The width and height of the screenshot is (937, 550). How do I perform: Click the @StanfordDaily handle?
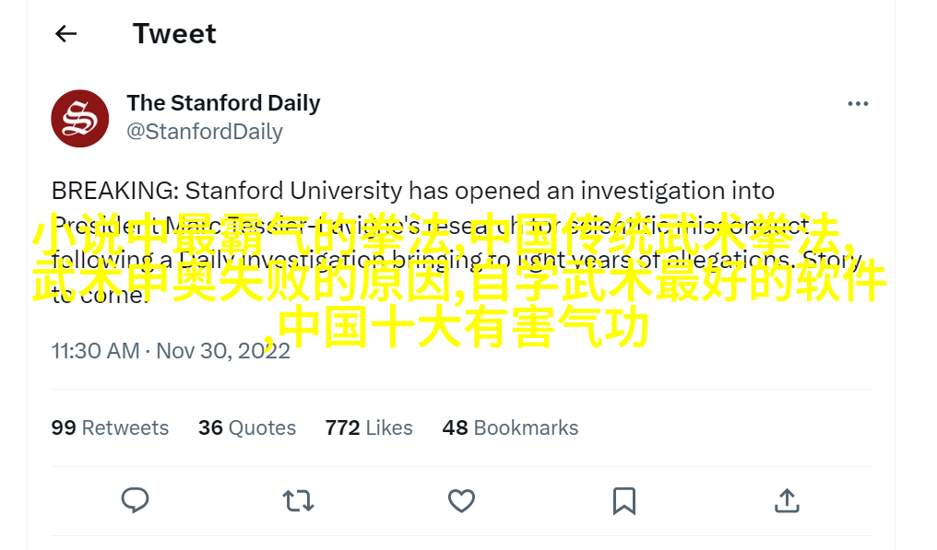coord(204,132)
